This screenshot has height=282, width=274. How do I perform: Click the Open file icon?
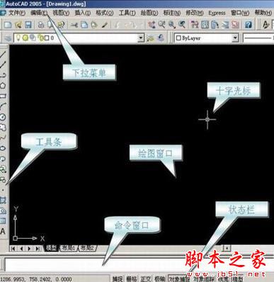(x=18, y=25)
